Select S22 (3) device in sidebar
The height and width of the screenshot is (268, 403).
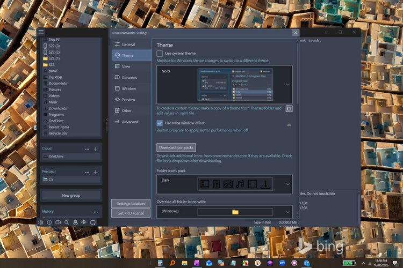click(71, 46)
